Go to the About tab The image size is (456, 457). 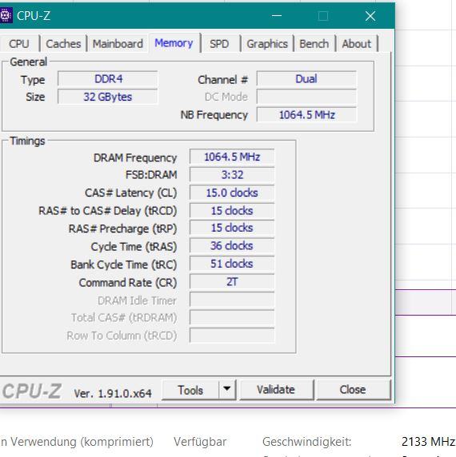coord(357,44)
